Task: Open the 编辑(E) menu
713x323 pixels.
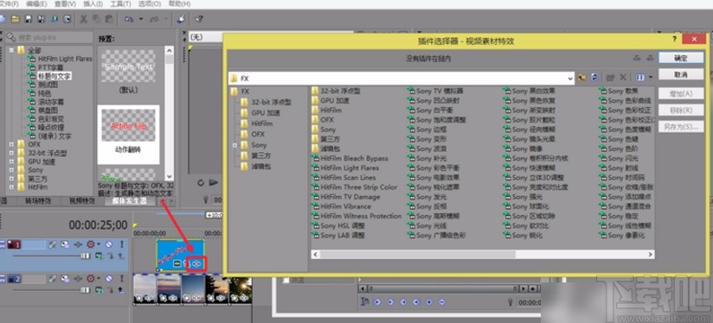Action: pyautogui.click(x=36, y=4)
